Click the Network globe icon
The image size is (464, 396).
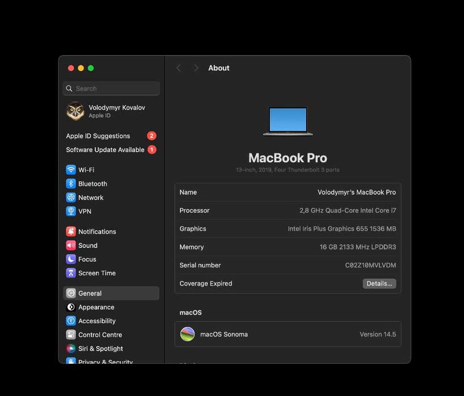[x=71, y=197]
